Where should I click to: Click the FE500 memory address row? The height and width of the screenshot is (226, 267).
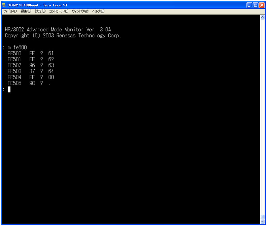(x=30, y=53)
